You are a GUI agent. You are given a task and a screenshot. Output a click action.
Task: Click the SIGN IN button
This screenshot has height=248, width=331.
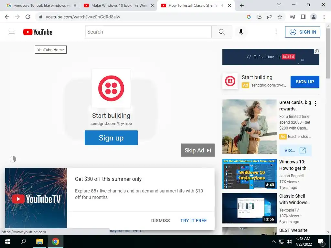(303, 32)
